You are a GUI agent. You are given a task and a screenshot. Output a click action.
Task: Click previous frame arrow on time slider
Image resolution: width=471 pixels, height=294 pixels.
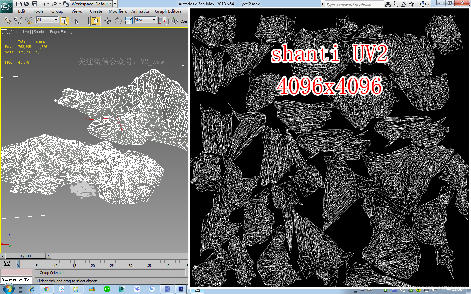pos(3,256)
